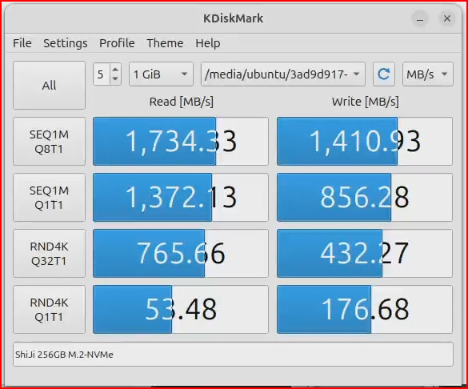Image resolution: width=468 pixels, height=389 pixels.
Task: Run all benchmarks with All button
Action: (x=50, y=86)
